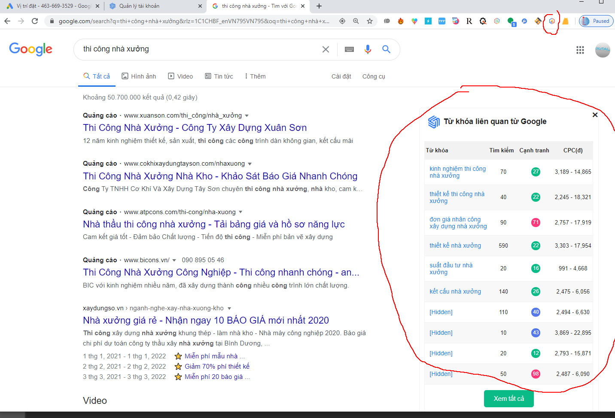The width and height of the screenshot is (615, 418).
Task: Expand ad options arrow for cokhixaydungtayson.com
Action: (x=250, y=164)
